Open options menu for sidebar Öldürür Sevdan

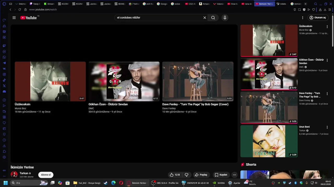point(327,60)
